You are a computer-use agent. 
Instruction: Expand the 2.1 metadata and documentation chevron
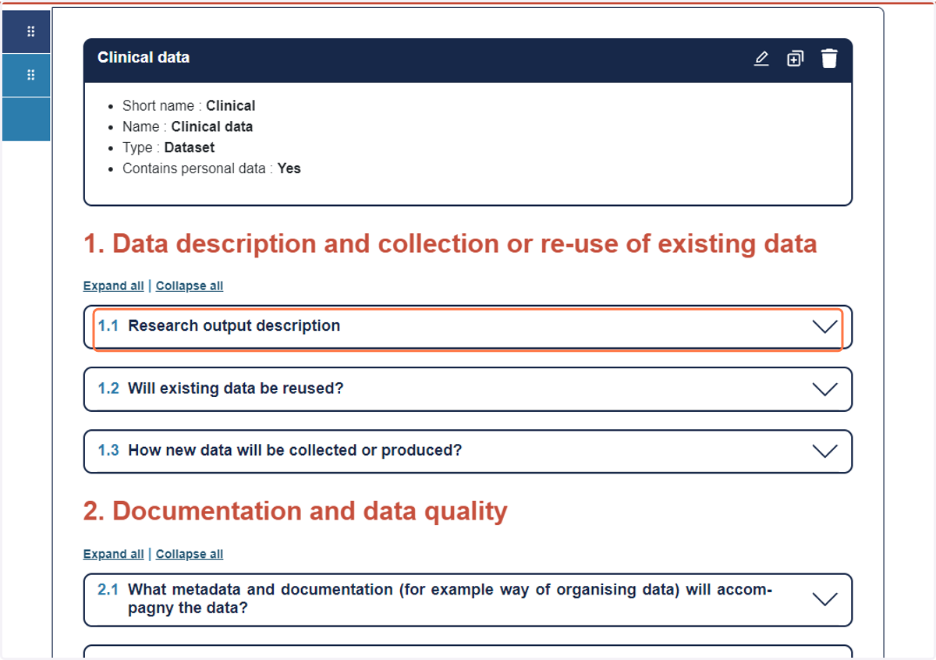pyautogui.click(x=824, y=599)
